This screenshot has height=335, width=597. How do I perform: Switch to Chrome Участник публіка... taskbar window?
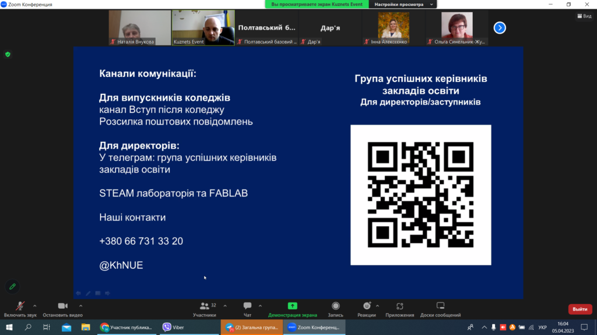127,327
